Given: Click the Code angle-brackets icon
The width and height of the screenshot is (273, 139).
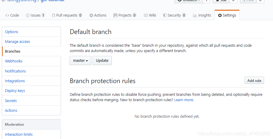Looking at the screenshot, I should point(7,15).
